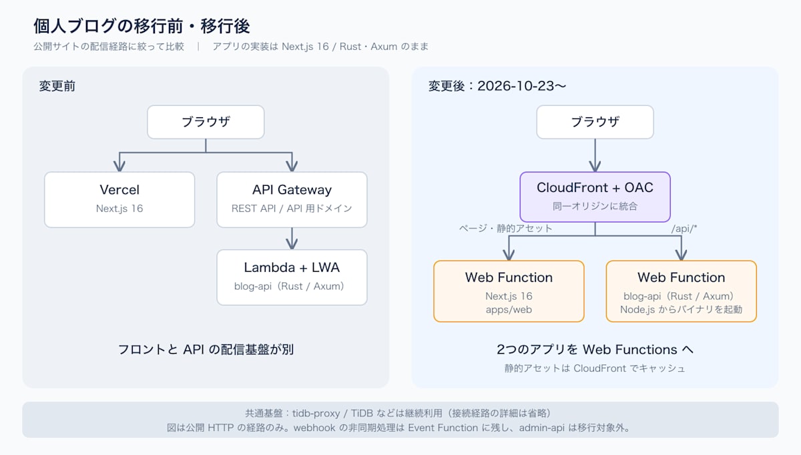Viewport: 801px width, 455px height.
Task: Click the text 同一オリジンに統合
Action: coord(595,206)
